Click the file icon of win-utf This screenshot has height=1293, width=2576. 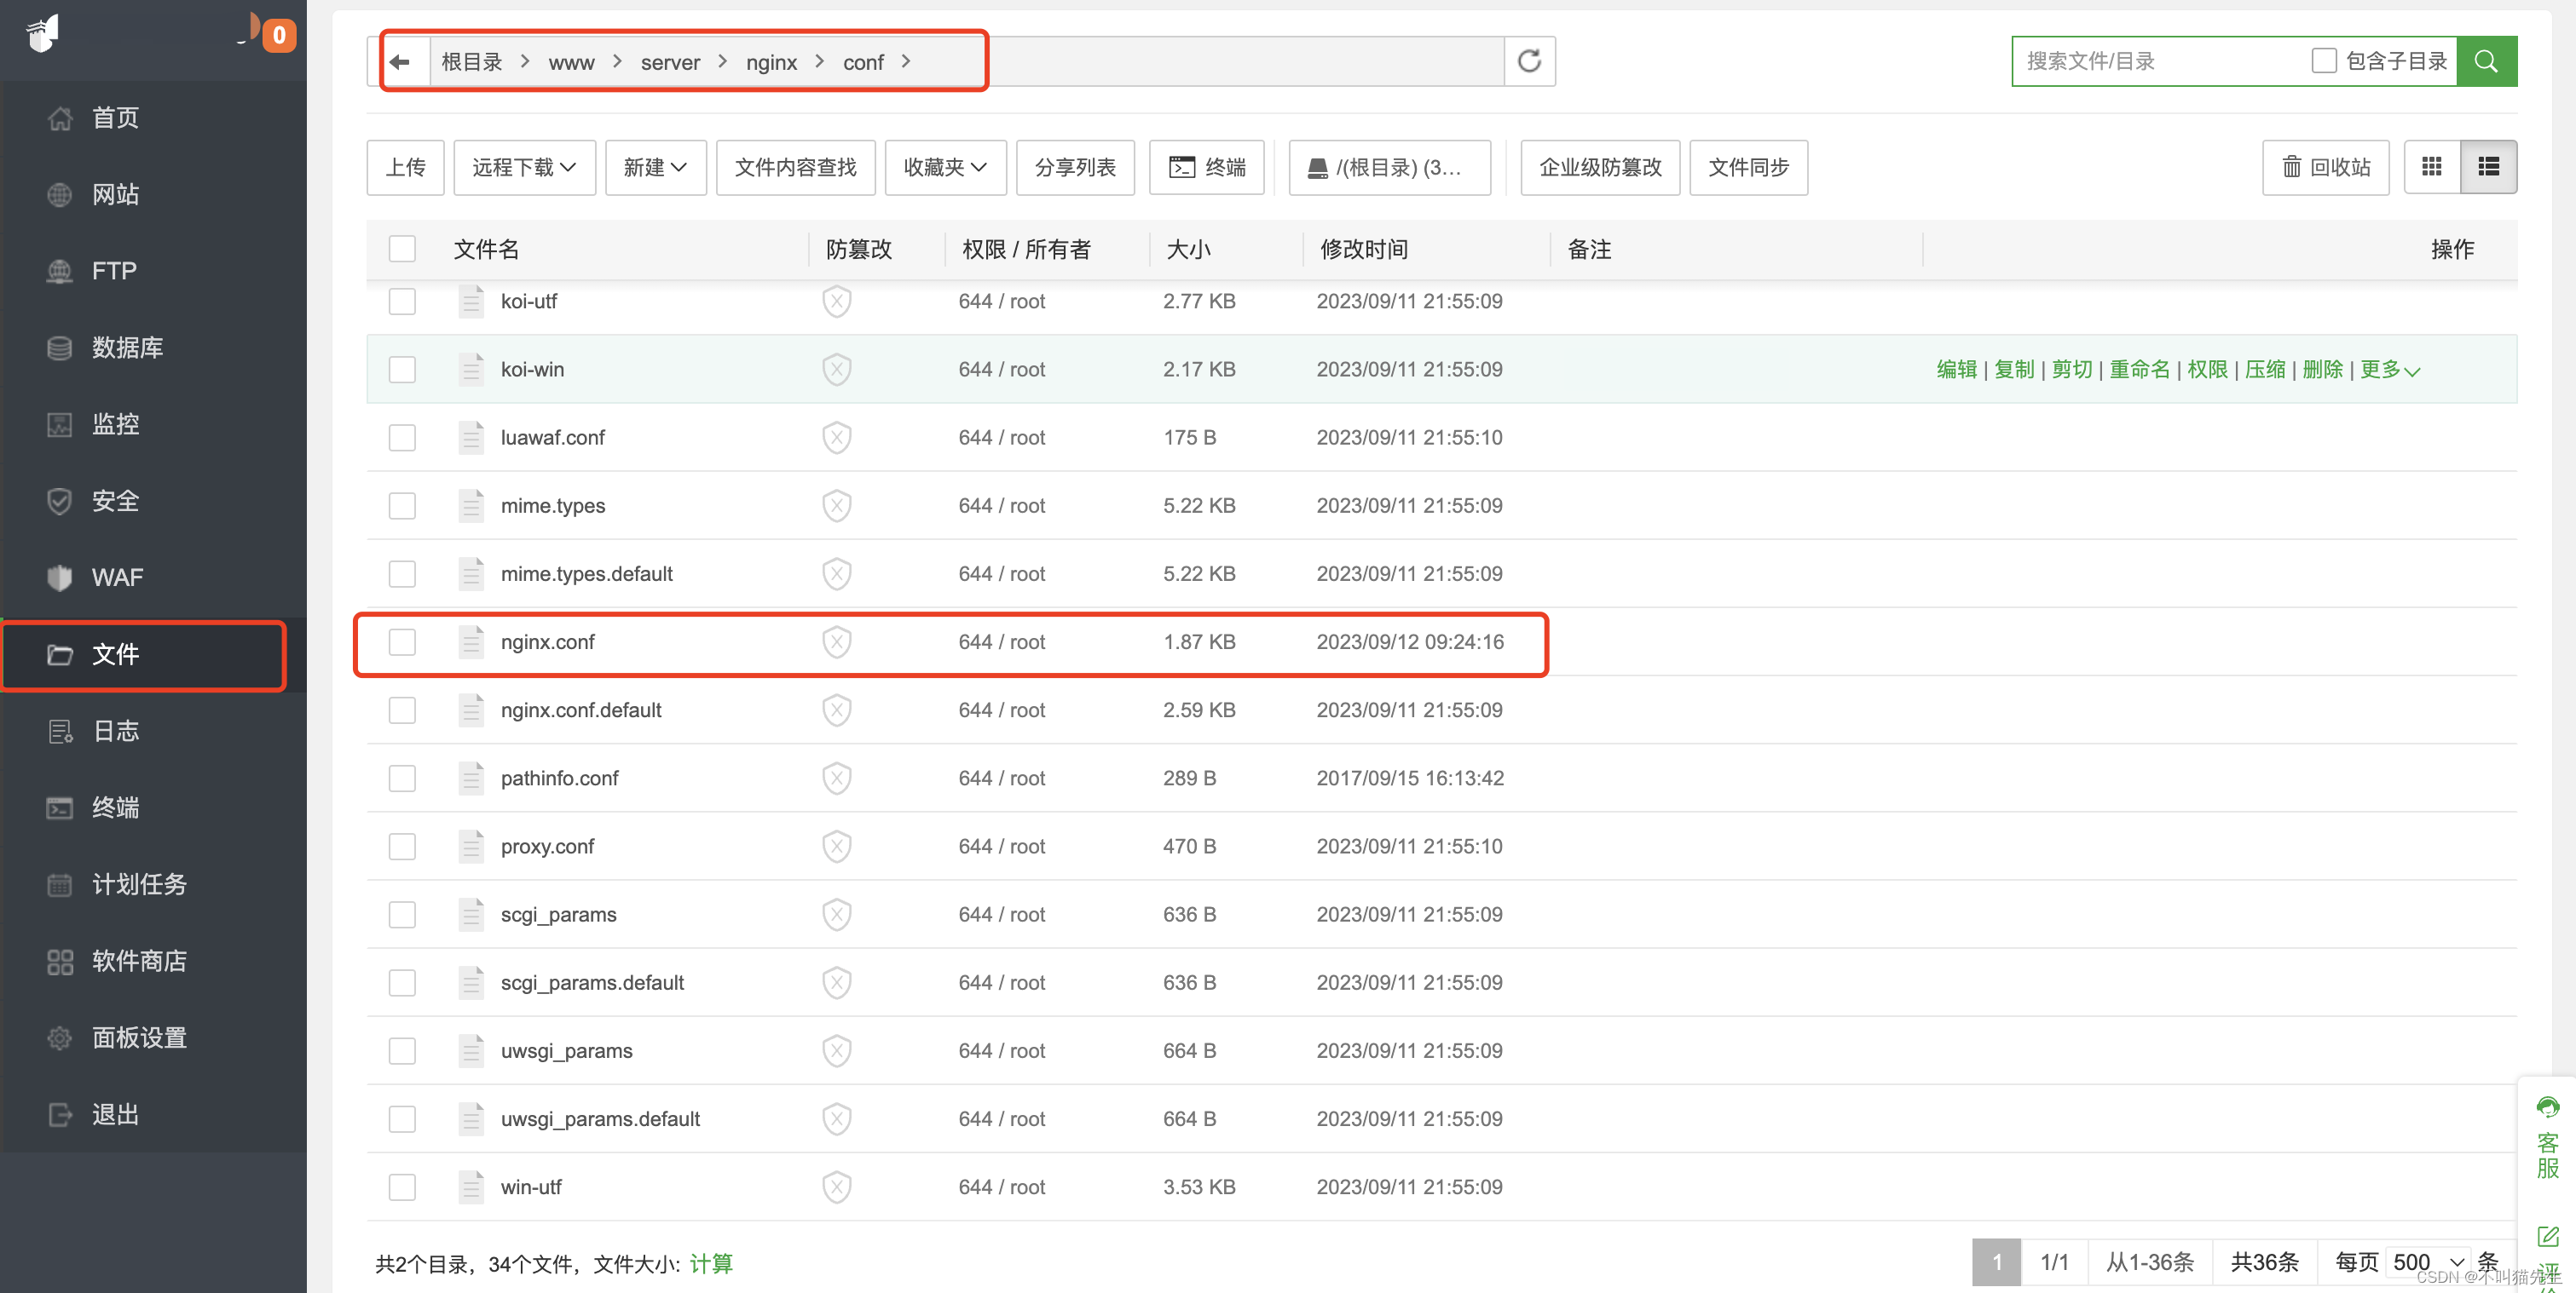471,1187
